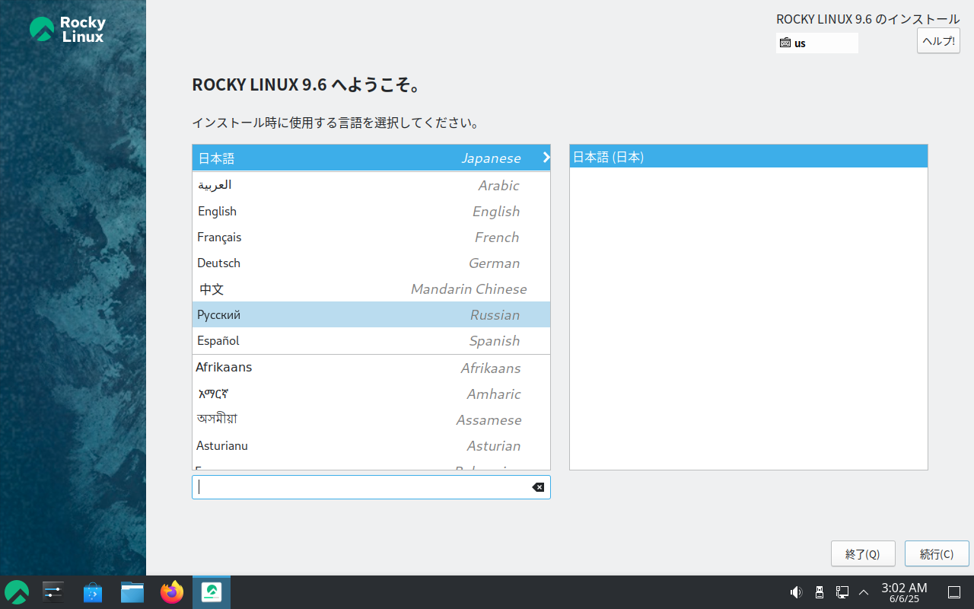Open the file manager from the taskbar
This screenshot has width=974, height=609.
tap(132, 592)
